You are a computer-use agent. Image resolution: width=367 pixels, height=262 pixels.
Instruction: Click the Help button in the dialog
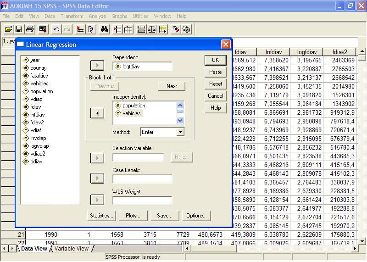pos(215,108)
